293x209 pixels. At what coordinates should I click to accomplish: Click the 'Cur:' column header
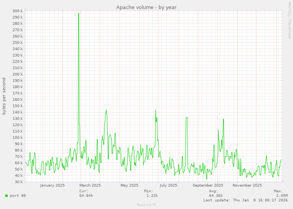84,191
